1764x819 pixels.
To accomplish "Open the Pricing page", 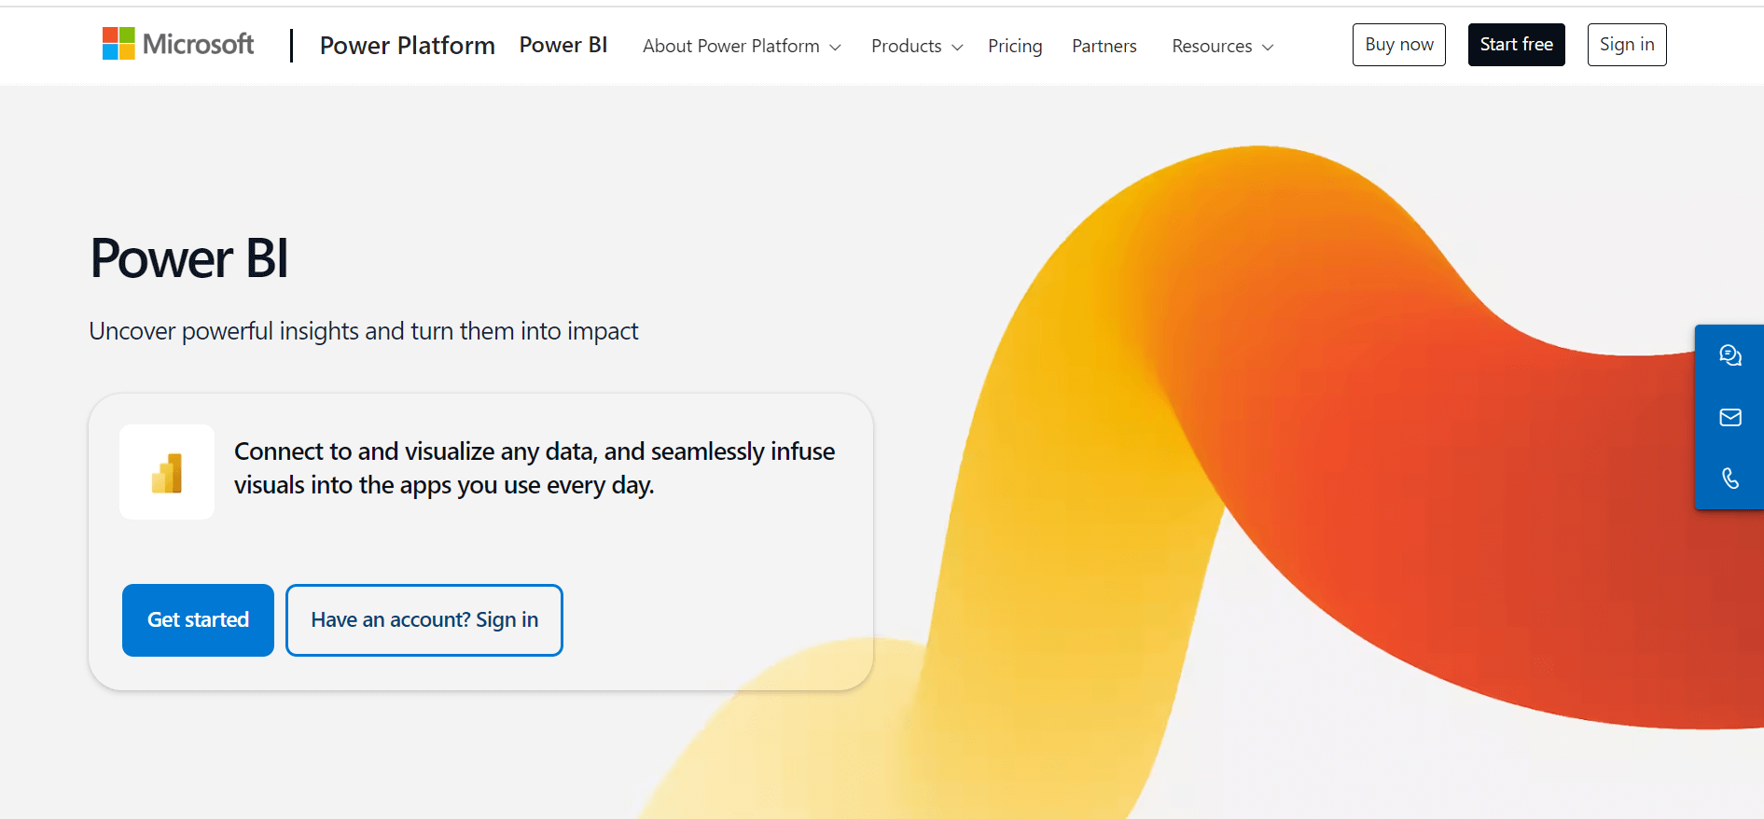I will [1015, 46].
